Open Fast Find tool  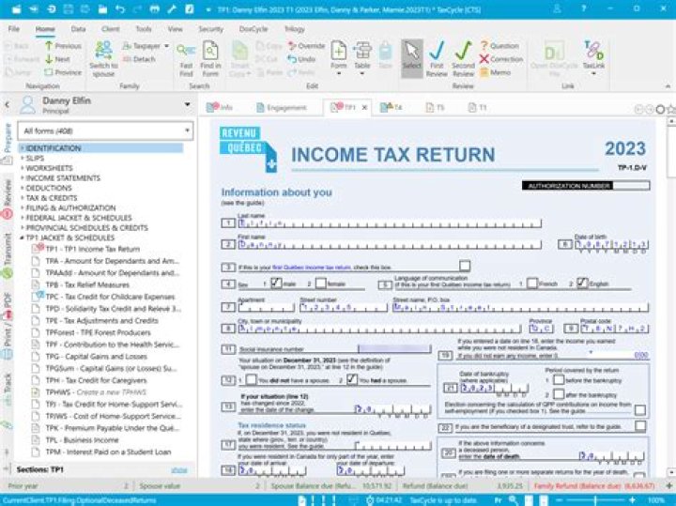point(186,56)
